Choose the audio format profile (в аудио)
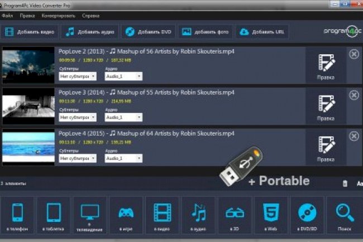This screenshot has width=363, height=242. 198,216
